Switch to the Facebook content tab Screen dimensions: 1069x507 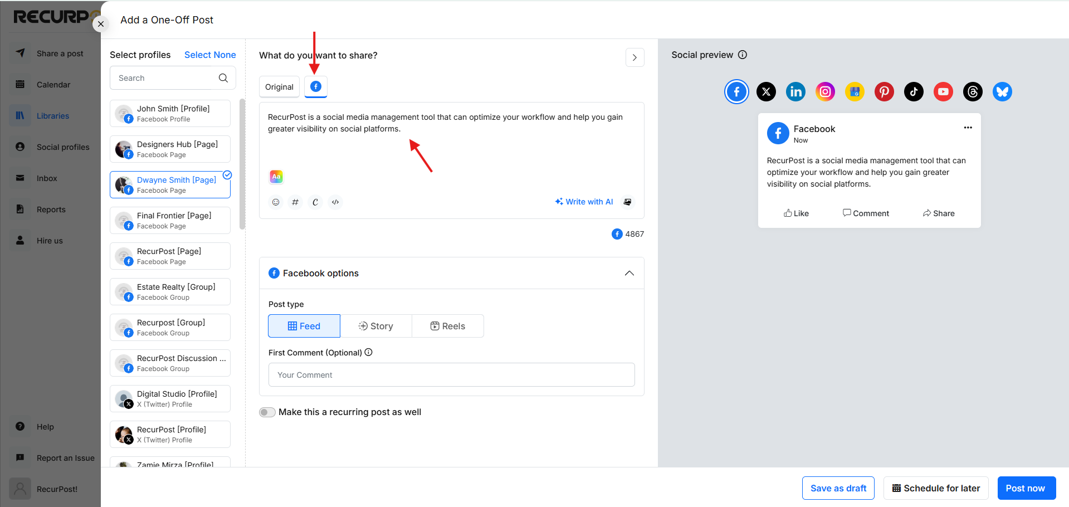tap(316, 86)
